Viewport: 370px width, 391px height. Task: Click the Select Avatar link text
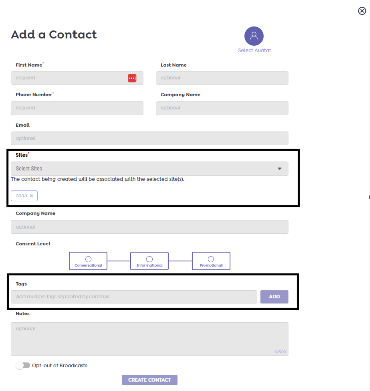(x=254, y=51)
